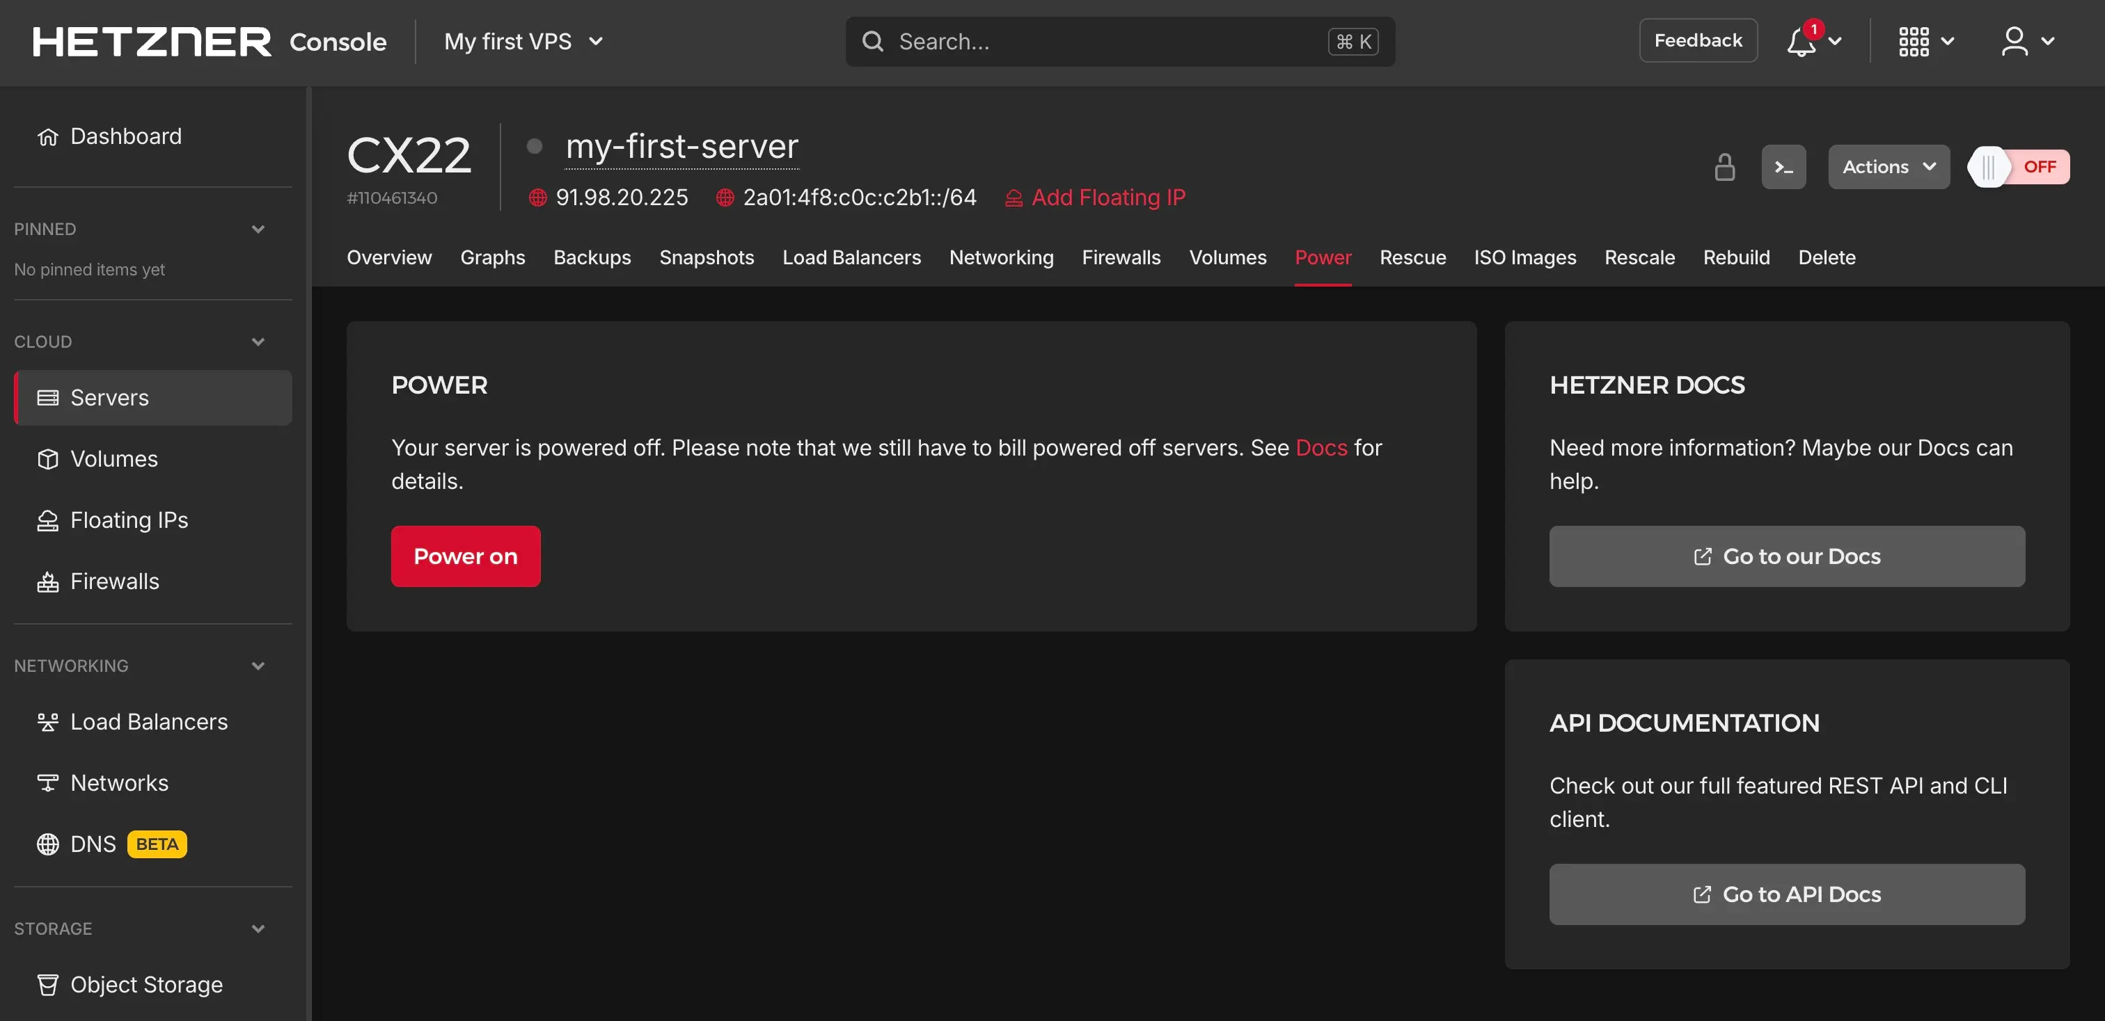Open the server console terminal icon

(1783, 168)
